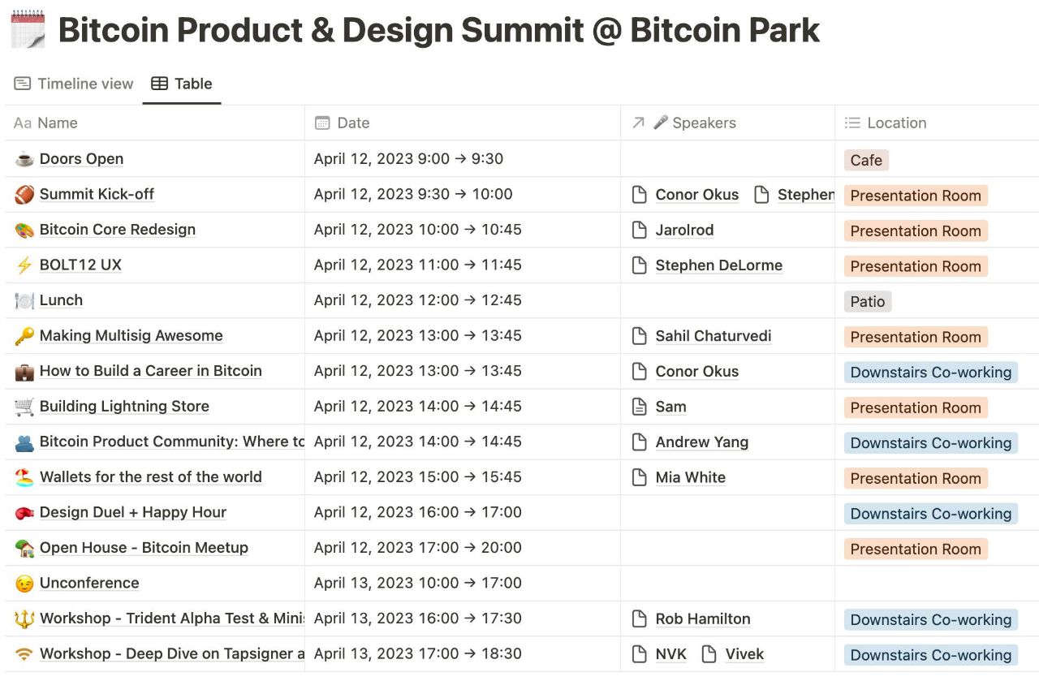Viewport: 1039px width, 681px height.
Task: Click the briefcase icon for Career in Bitcoin
Action: [x=24, y=371]
